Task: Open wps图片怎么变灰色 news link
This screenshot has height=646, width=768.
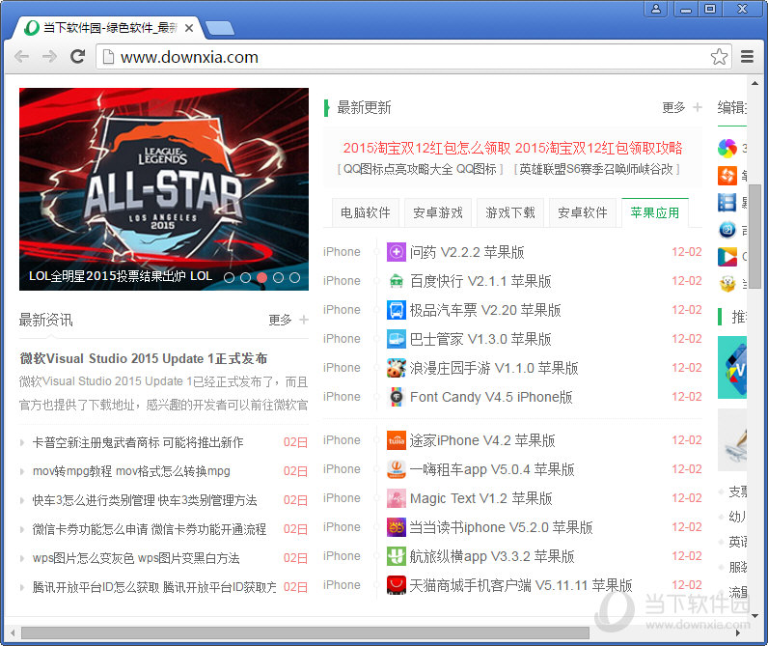Action: click(136, 558)
